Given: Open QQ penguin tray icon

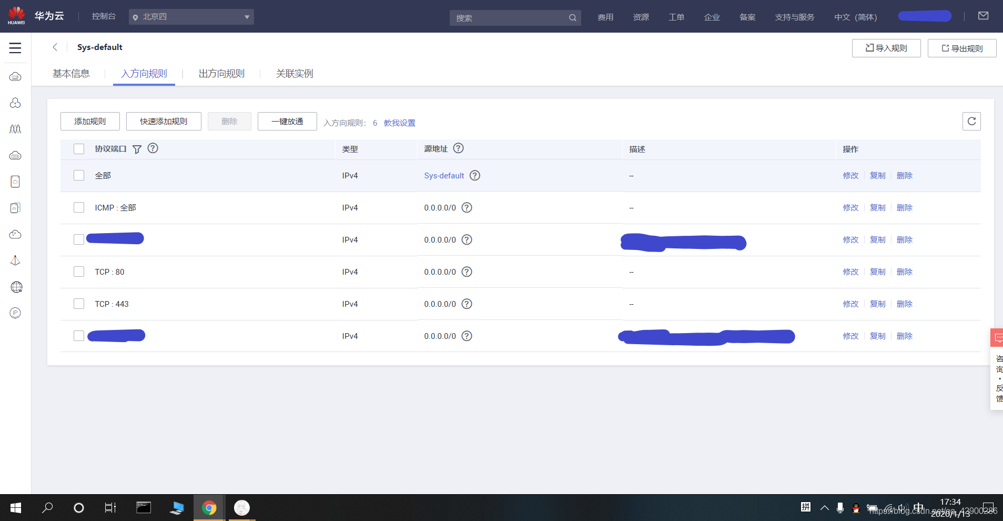Looking at the screenshot, I should (x=856, y=508).
